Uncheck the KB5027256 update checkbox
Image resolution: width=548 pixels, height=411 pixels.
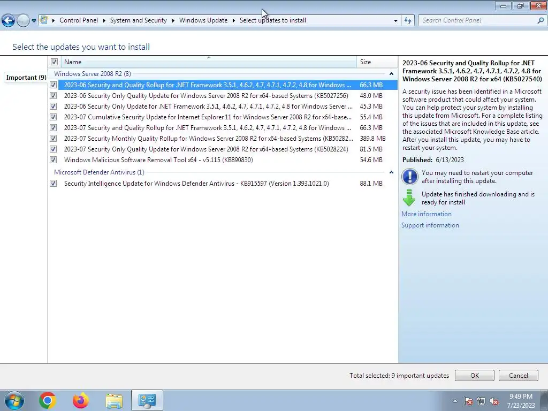tap(53, 95)
